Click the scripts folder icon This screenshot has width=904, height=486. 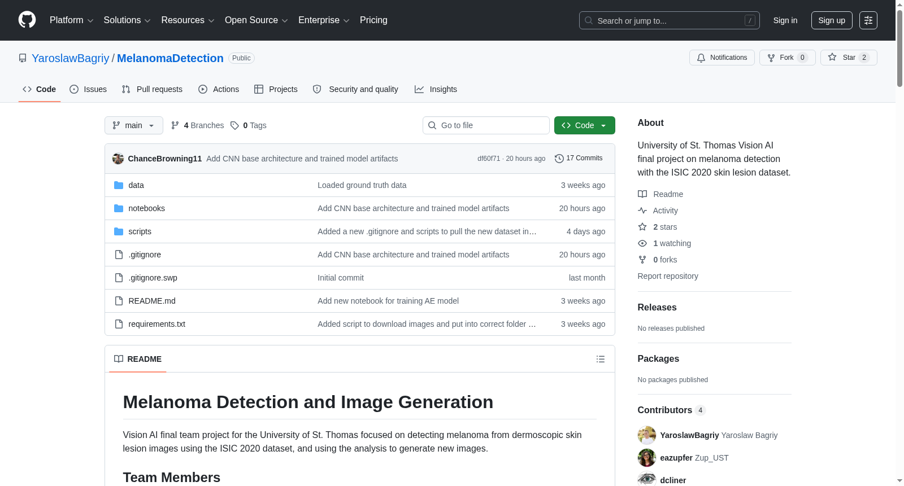click(119, 231)
